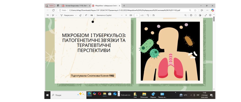Show hidden system tray icons chevron

tap(191, 95)
